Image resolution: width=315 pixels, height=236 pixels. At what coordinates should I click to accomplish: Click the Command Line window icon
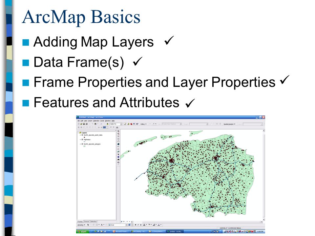[134, 124]
